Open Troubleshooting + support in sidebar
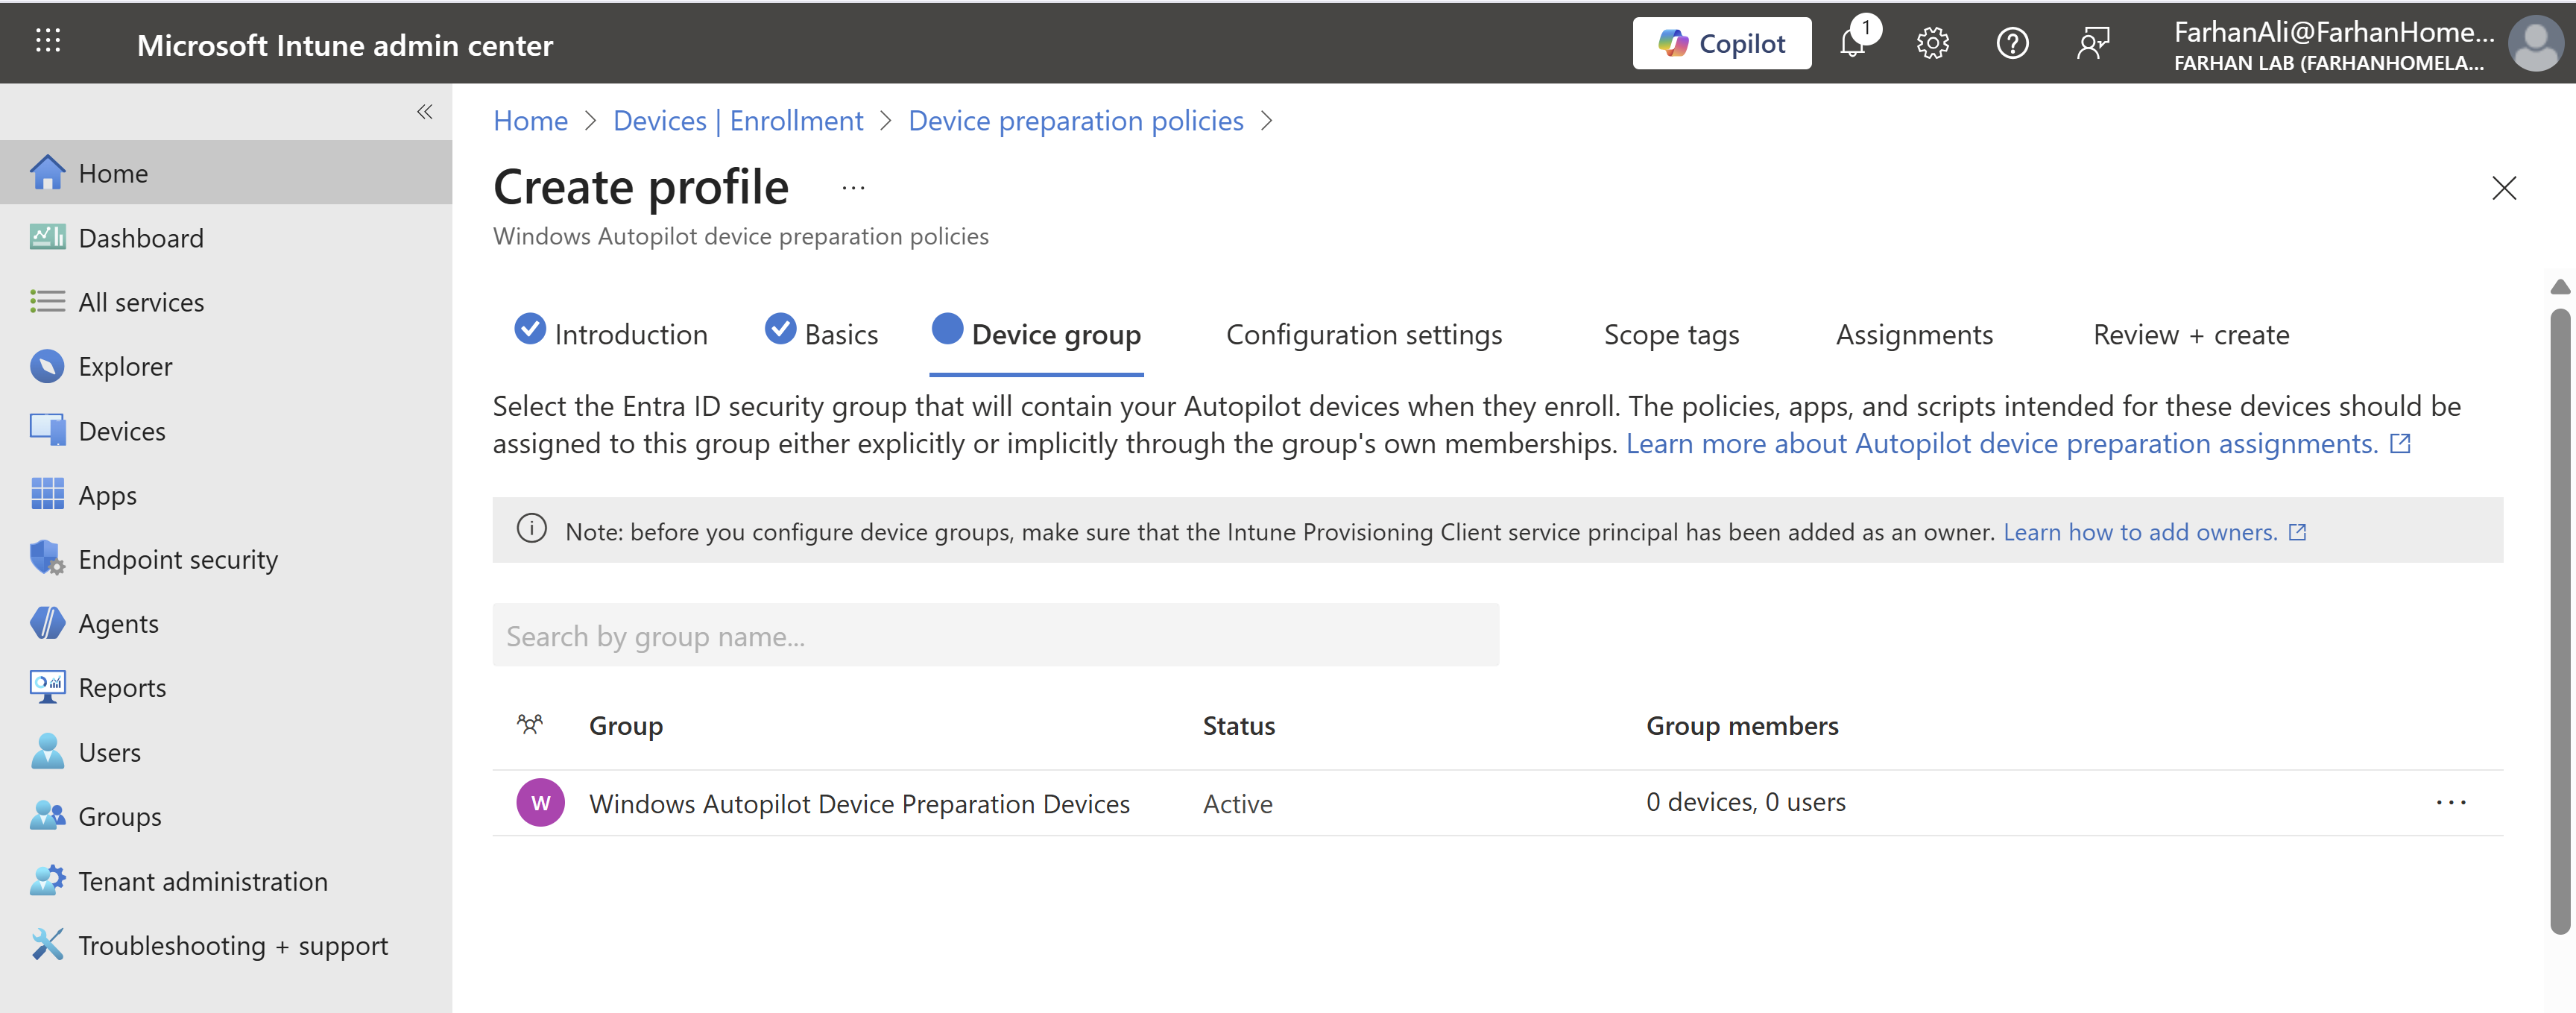Screen dimensions: 2576x1013 232,945
